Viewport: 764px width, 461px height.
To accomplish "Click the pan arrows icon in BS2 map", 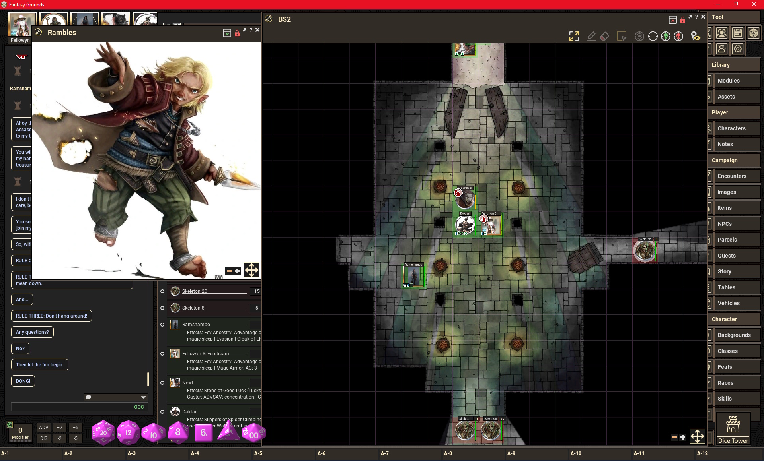I will [697, 436].
